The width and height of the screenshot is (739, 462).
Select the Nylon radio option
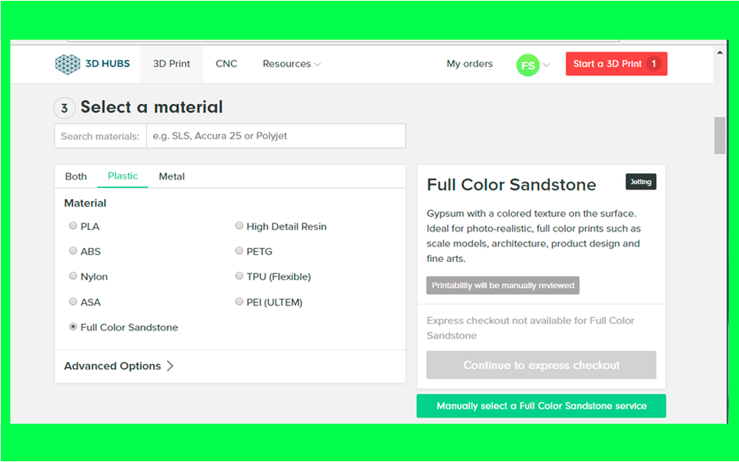point(73,276)
